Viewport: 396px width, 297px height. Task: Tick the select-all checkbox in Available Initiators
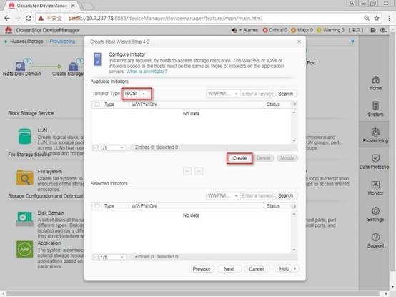[x=97, y=104]
